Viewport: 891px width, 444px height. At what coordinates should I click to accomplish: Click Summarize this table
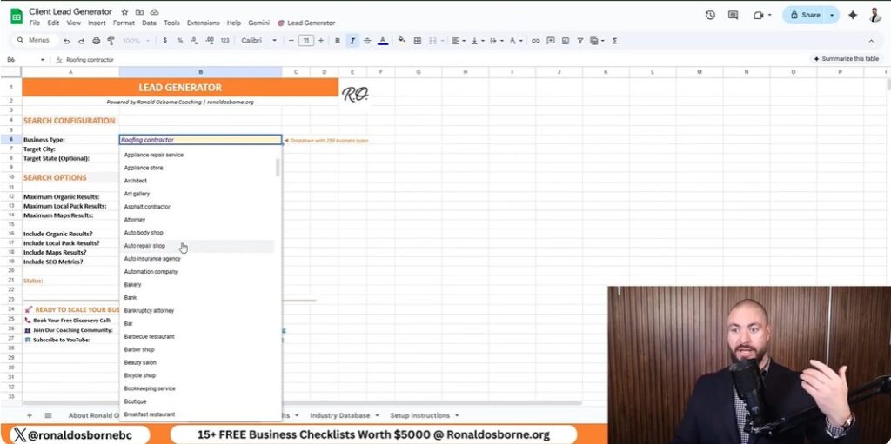coord(846,59)
